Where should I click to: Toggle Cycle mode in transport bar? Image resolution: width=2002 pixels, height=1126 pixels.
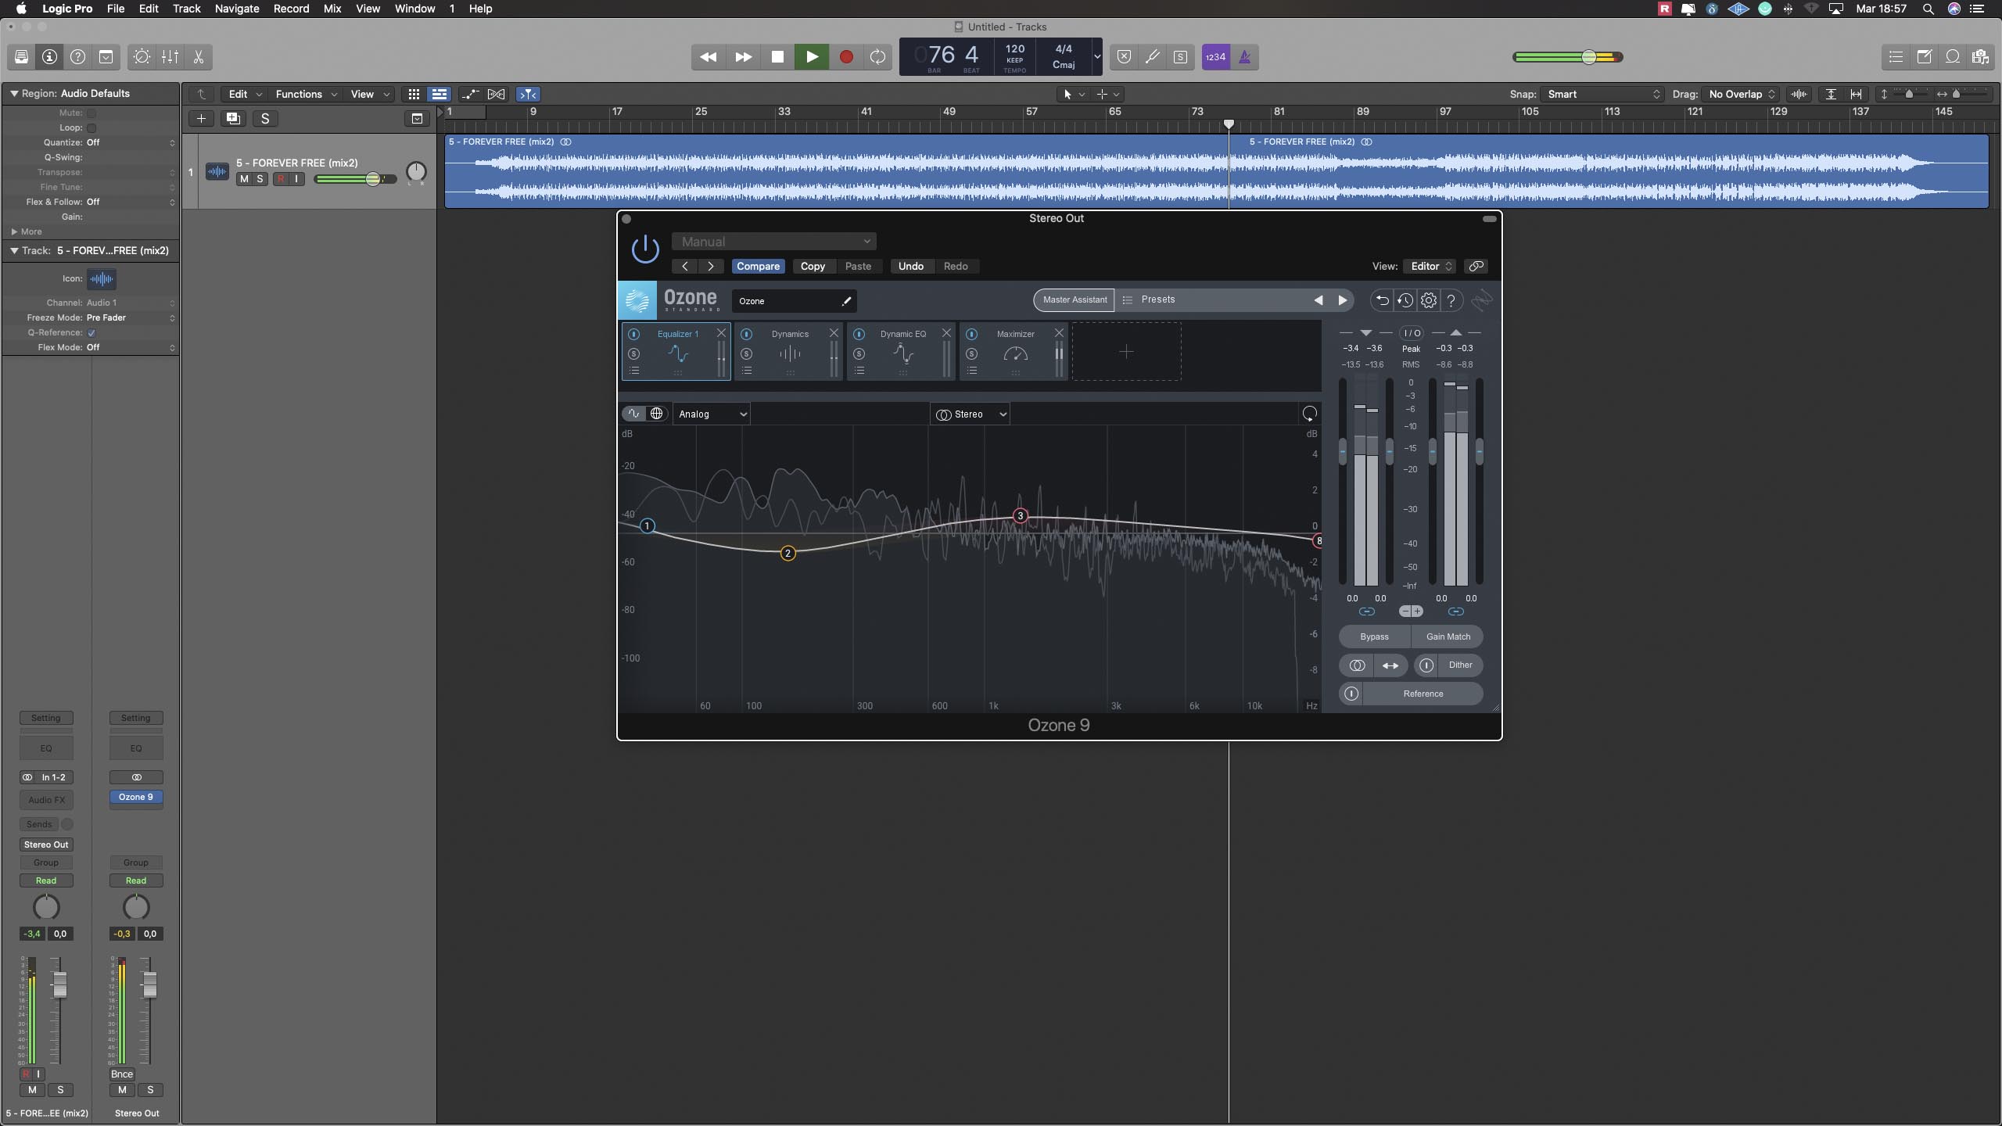point(877,57)
